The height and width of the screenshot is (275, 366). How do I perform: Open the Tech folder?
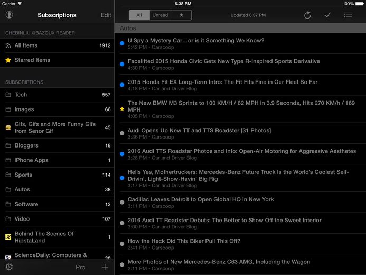click(57, 95)
